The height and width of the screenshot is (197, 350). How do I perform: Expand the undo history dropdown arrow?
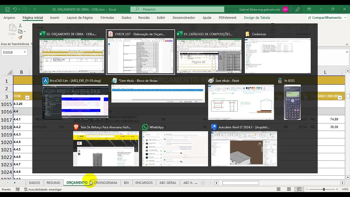[x=19, y=9]
